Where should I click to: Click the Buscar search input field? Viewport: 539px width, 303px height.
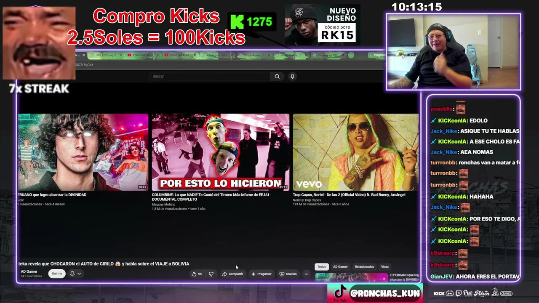209,76
